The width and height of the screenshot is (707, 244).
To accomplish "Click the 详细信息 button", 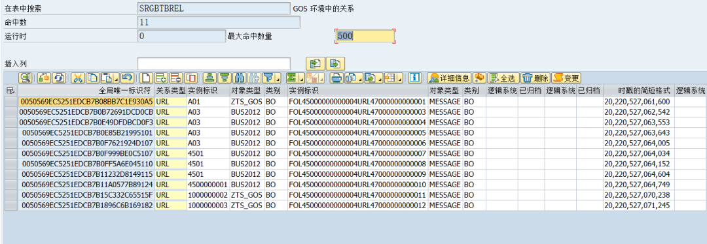I will (x=449, y=78).
